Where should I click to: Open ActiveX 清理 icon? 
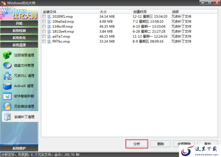[x=7, y=86]
